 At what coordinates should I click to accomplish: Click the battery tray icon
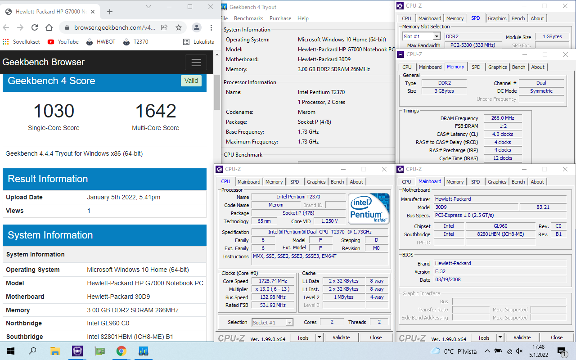pos(499,351)
